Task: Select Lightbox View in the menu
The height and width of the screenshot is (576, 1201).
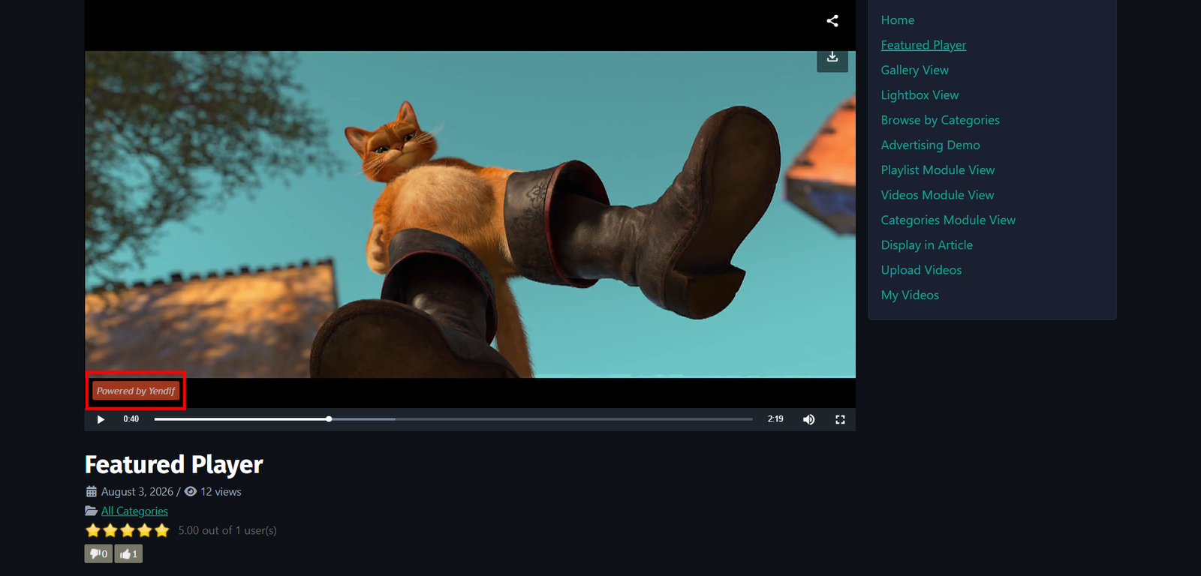Action: point(920,95)
